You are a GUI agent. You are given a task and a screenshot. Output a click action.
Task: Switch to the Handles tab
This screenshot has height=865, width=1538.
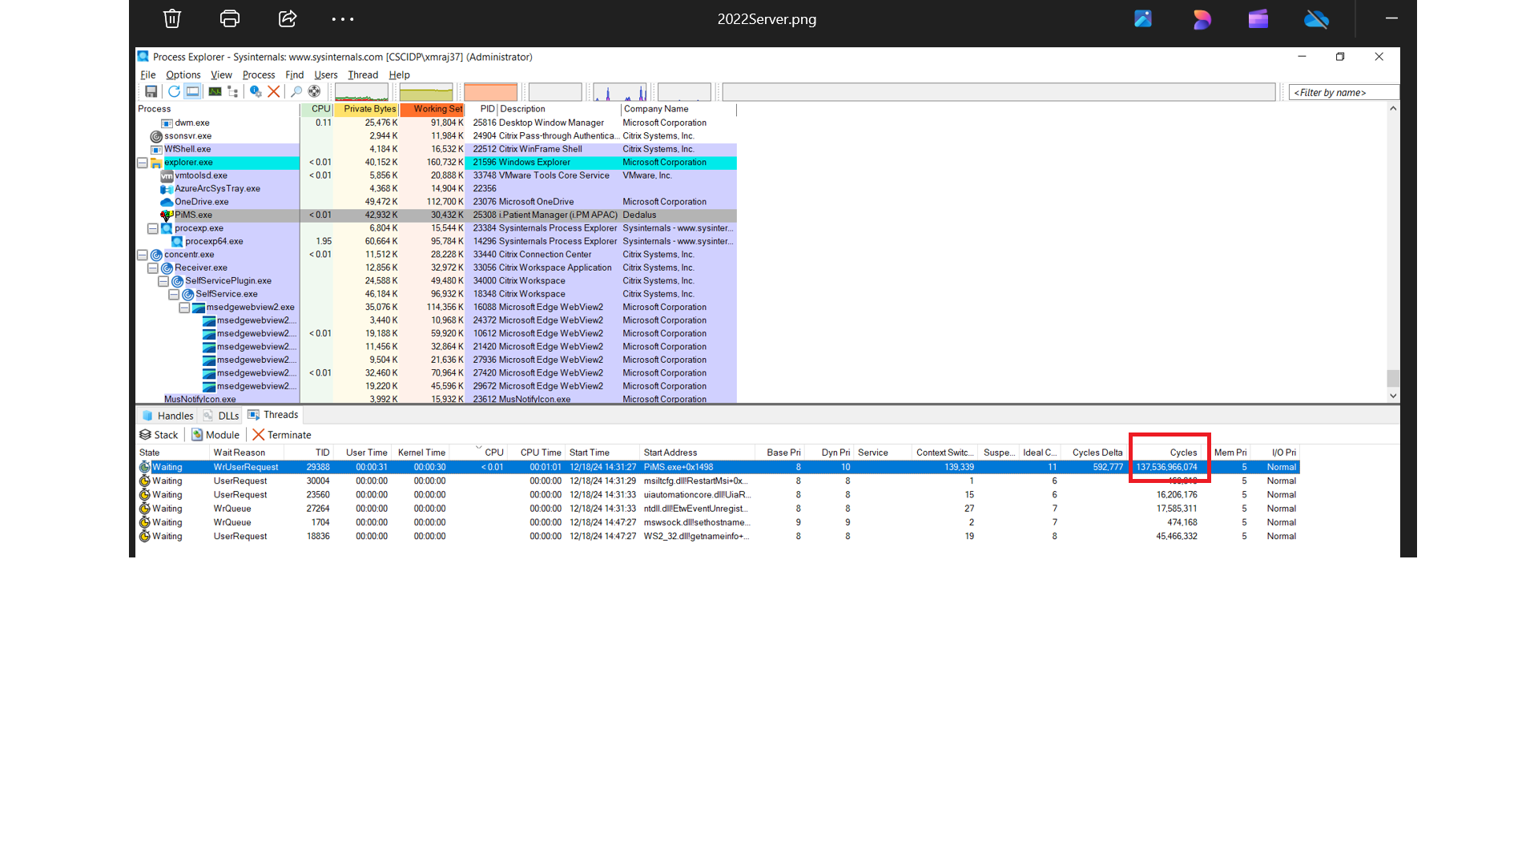click(168, 416)
